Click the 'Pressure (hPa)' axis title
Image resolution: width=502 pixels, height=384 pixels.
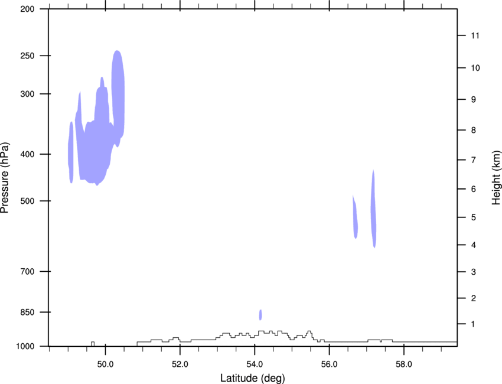tap(5, 178)
